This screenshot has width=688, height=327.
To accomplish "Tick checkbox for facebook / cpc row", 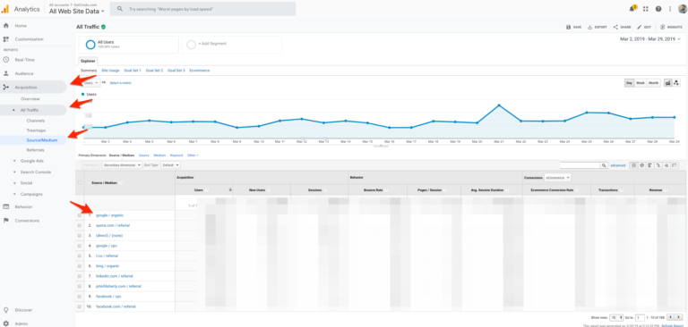I will click(x=80, y=297).
